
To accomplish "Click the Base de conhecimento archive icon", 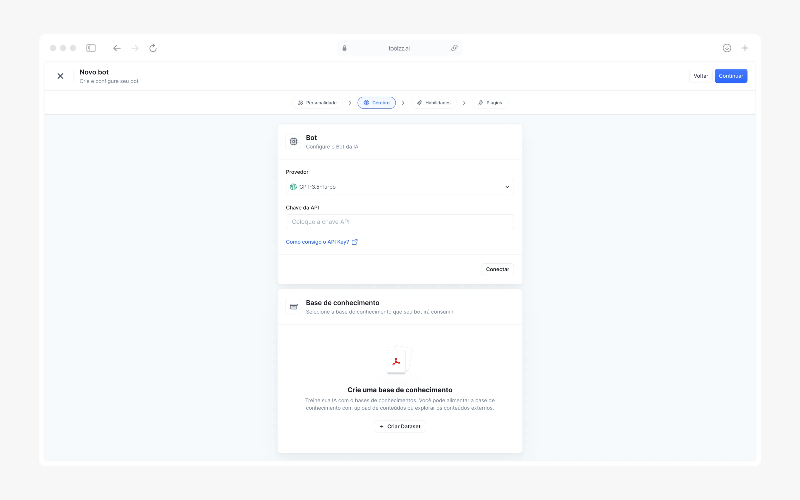I will click(x=293, y=306).
